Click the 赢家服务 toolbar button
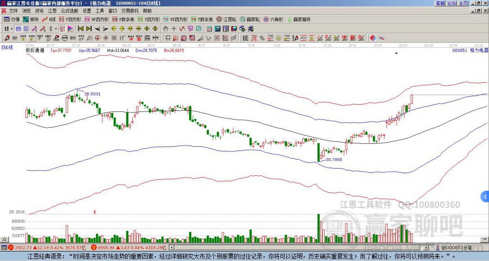This screenshot has height=261, width=489. pos(299,19)
